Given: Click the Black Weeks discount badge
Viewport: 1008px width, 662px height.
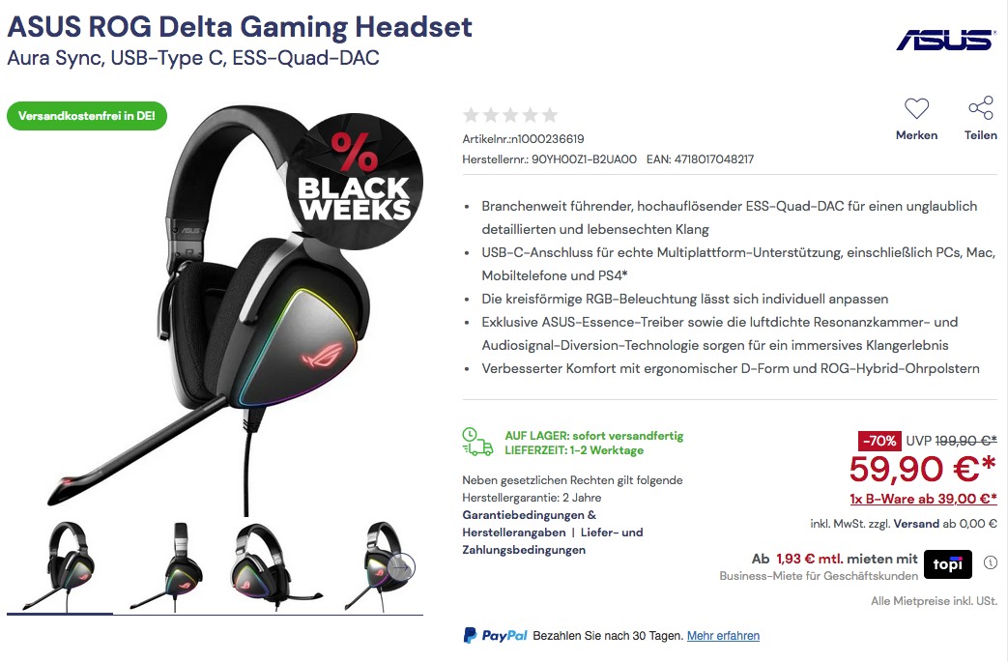Looking at the screenshot, I should (x=355, y=182).
